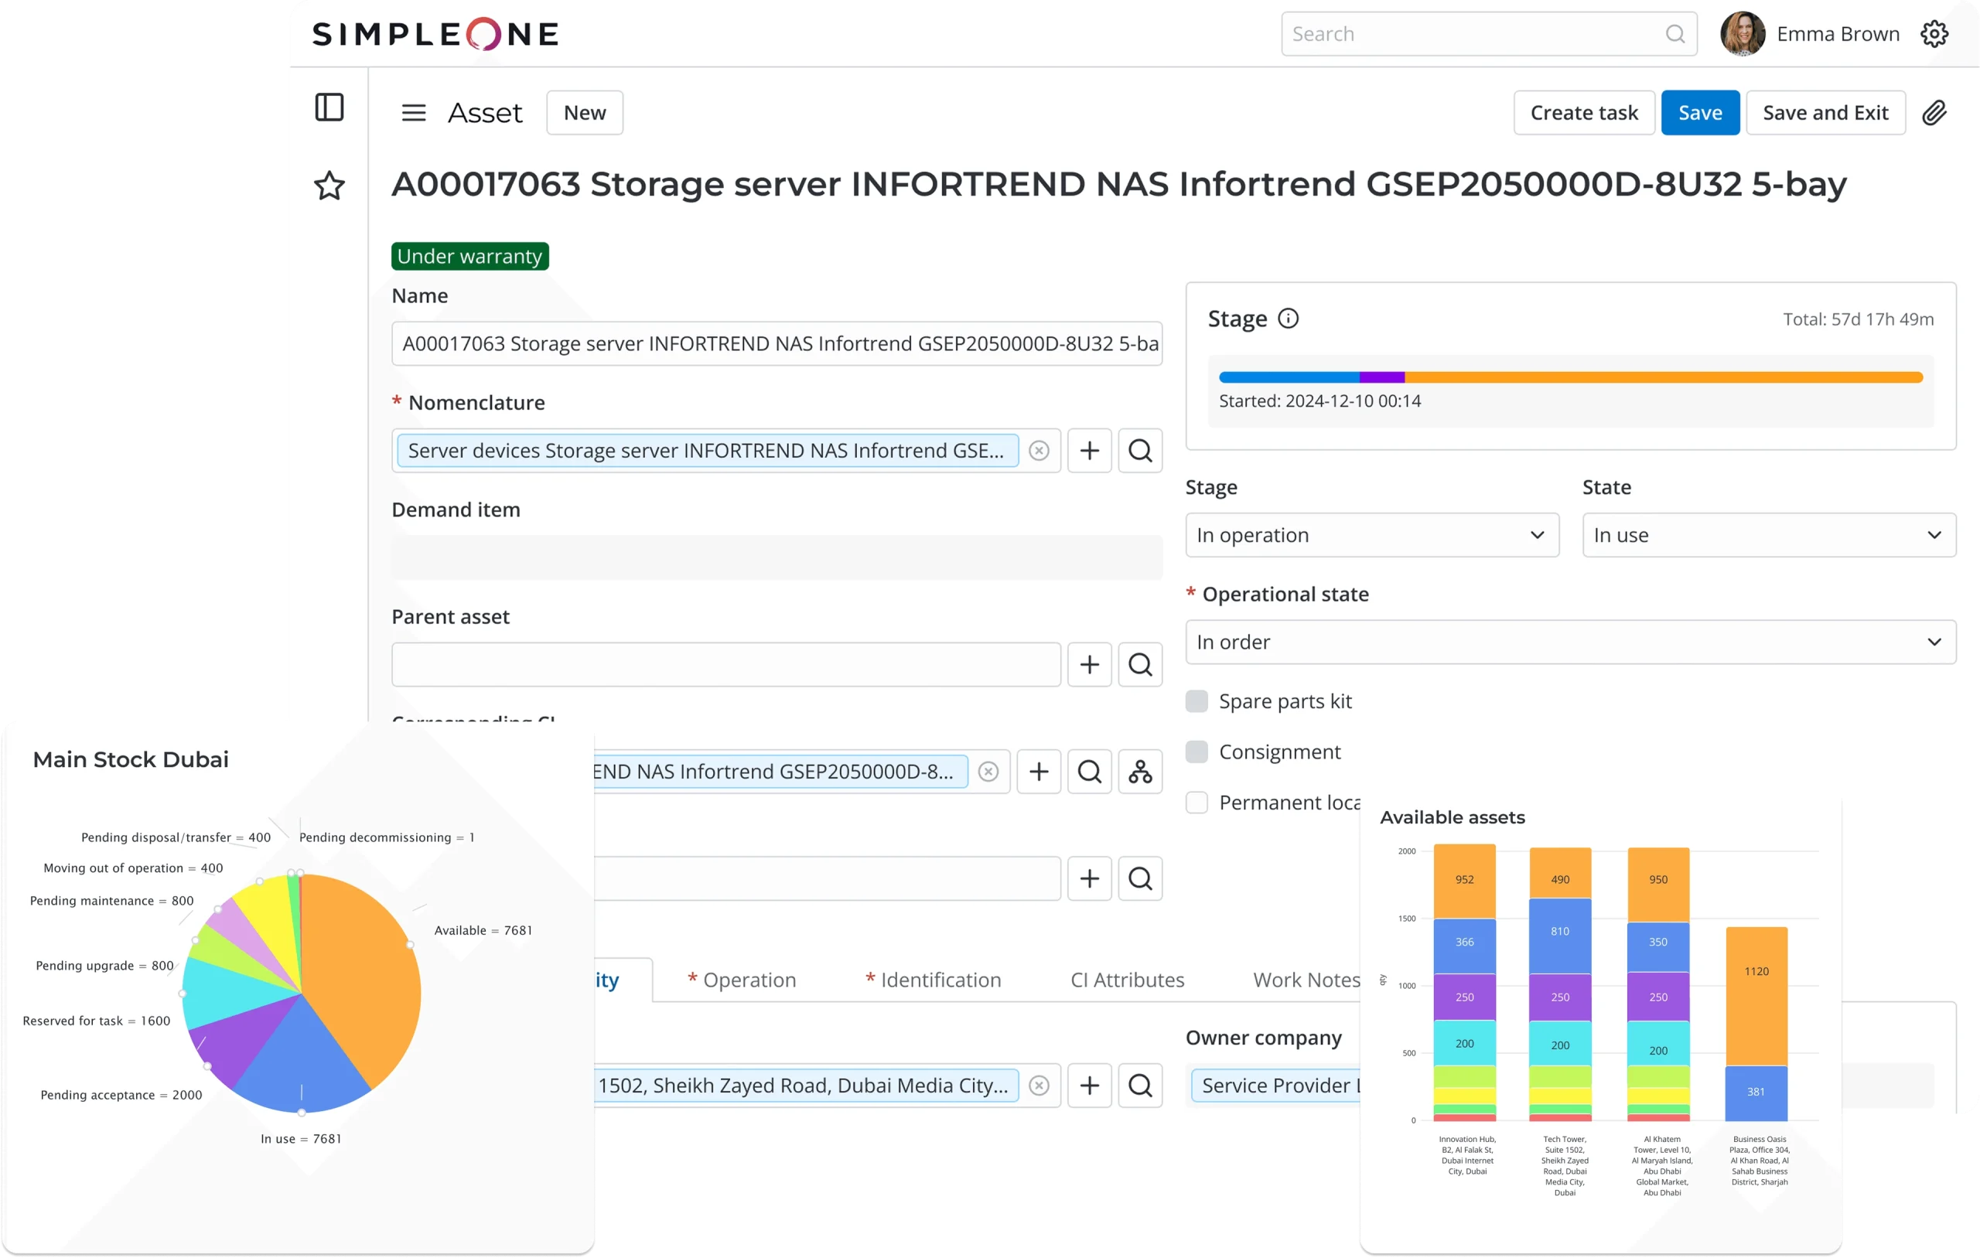The height and width of the screenshot is (1258, 1980).
Task: Click the paperclip attachment icon
Action: 1934,113
